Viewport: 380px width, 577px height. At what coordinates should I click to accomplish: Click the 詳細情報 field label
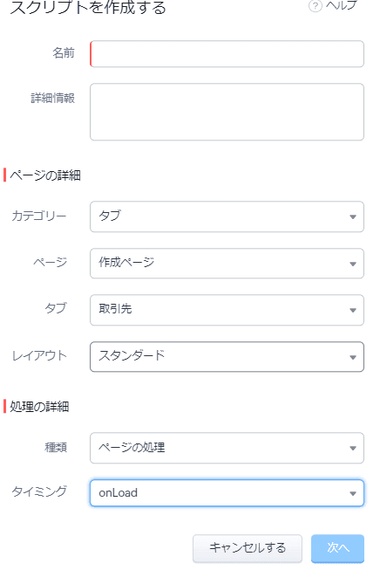click(x=52, y=99)
